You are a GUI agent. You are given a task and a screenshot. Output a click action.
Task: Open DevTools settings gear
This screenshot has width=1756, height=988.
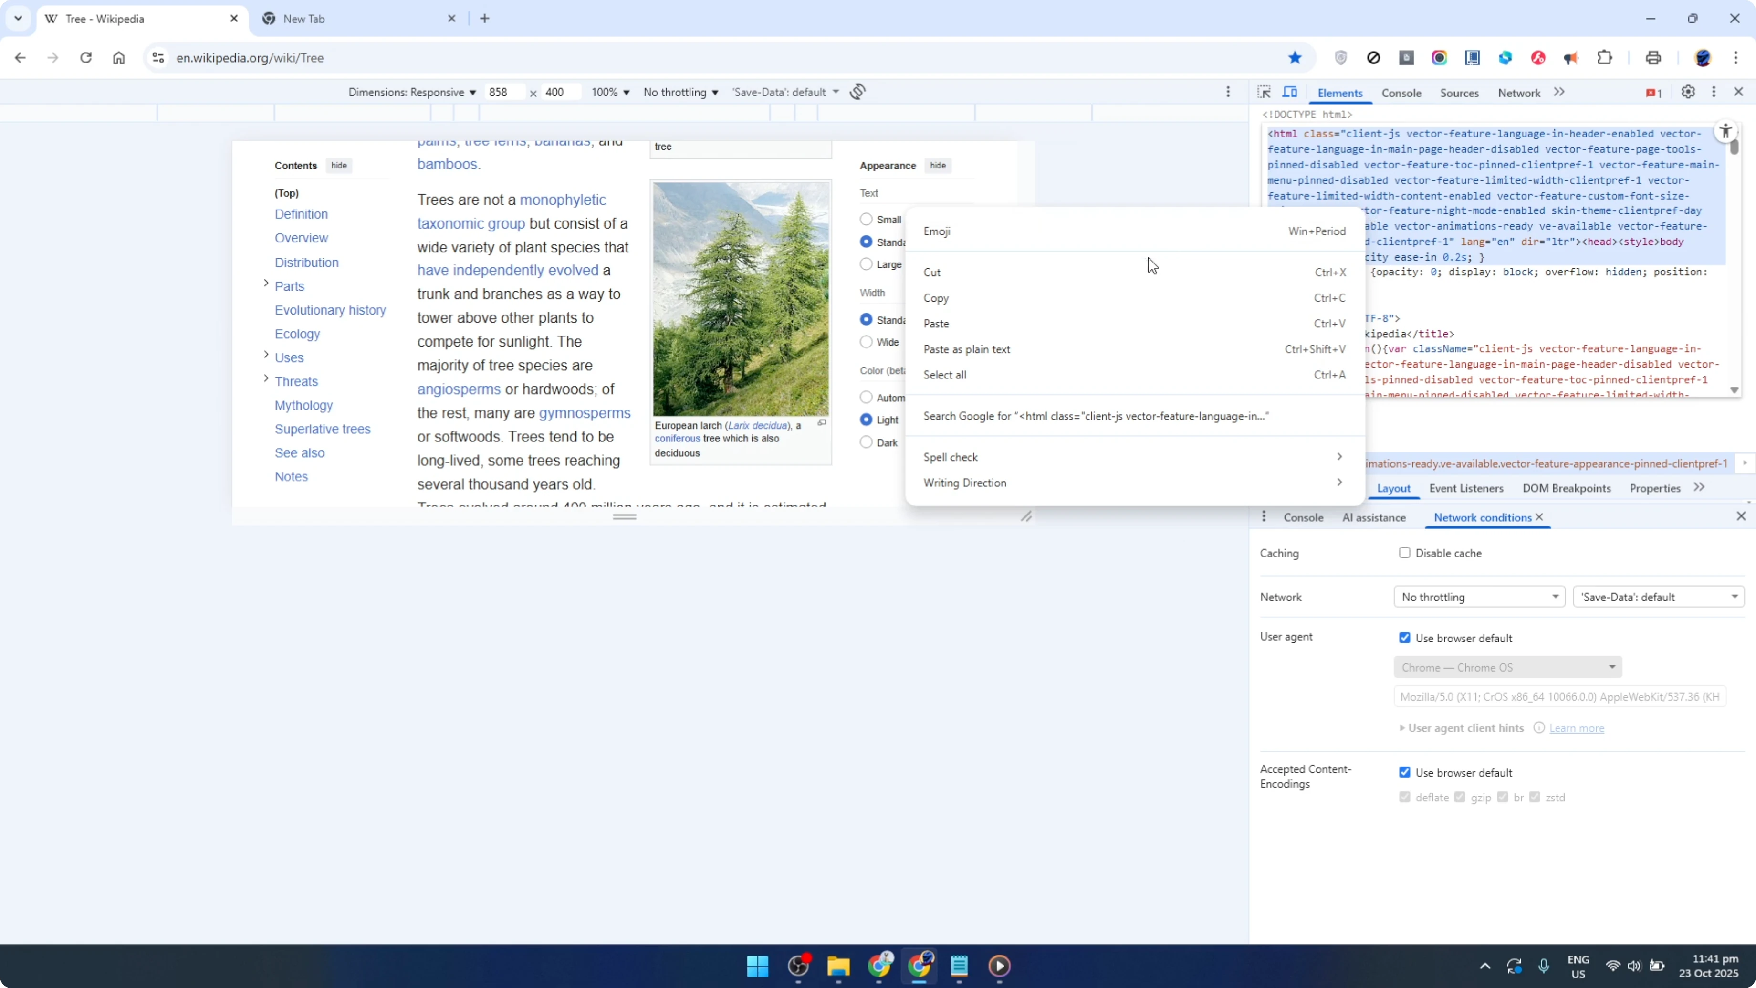click(1688, 92)
